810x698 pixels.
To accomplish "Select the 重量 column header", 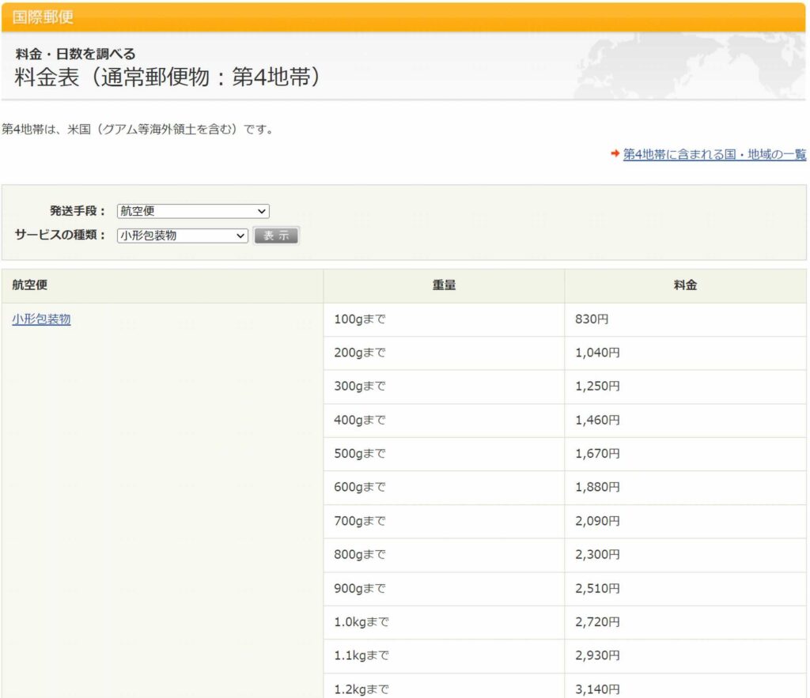I will coord(444,285).
